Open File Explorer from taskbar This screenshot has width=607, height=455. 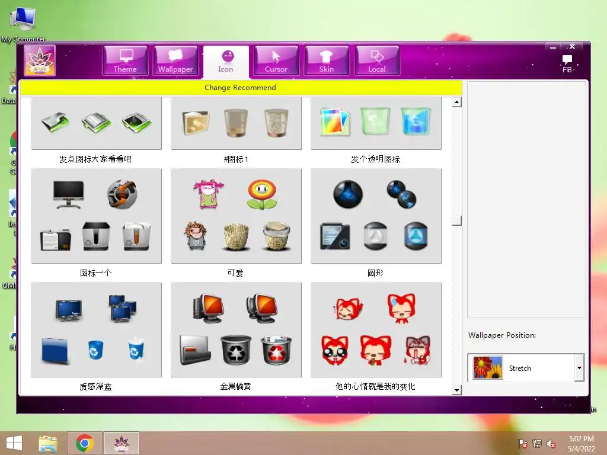click(48, 443)
